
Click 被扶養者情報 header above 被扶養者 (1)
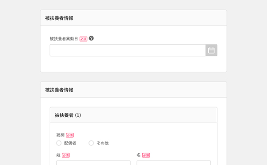point(133,90)
